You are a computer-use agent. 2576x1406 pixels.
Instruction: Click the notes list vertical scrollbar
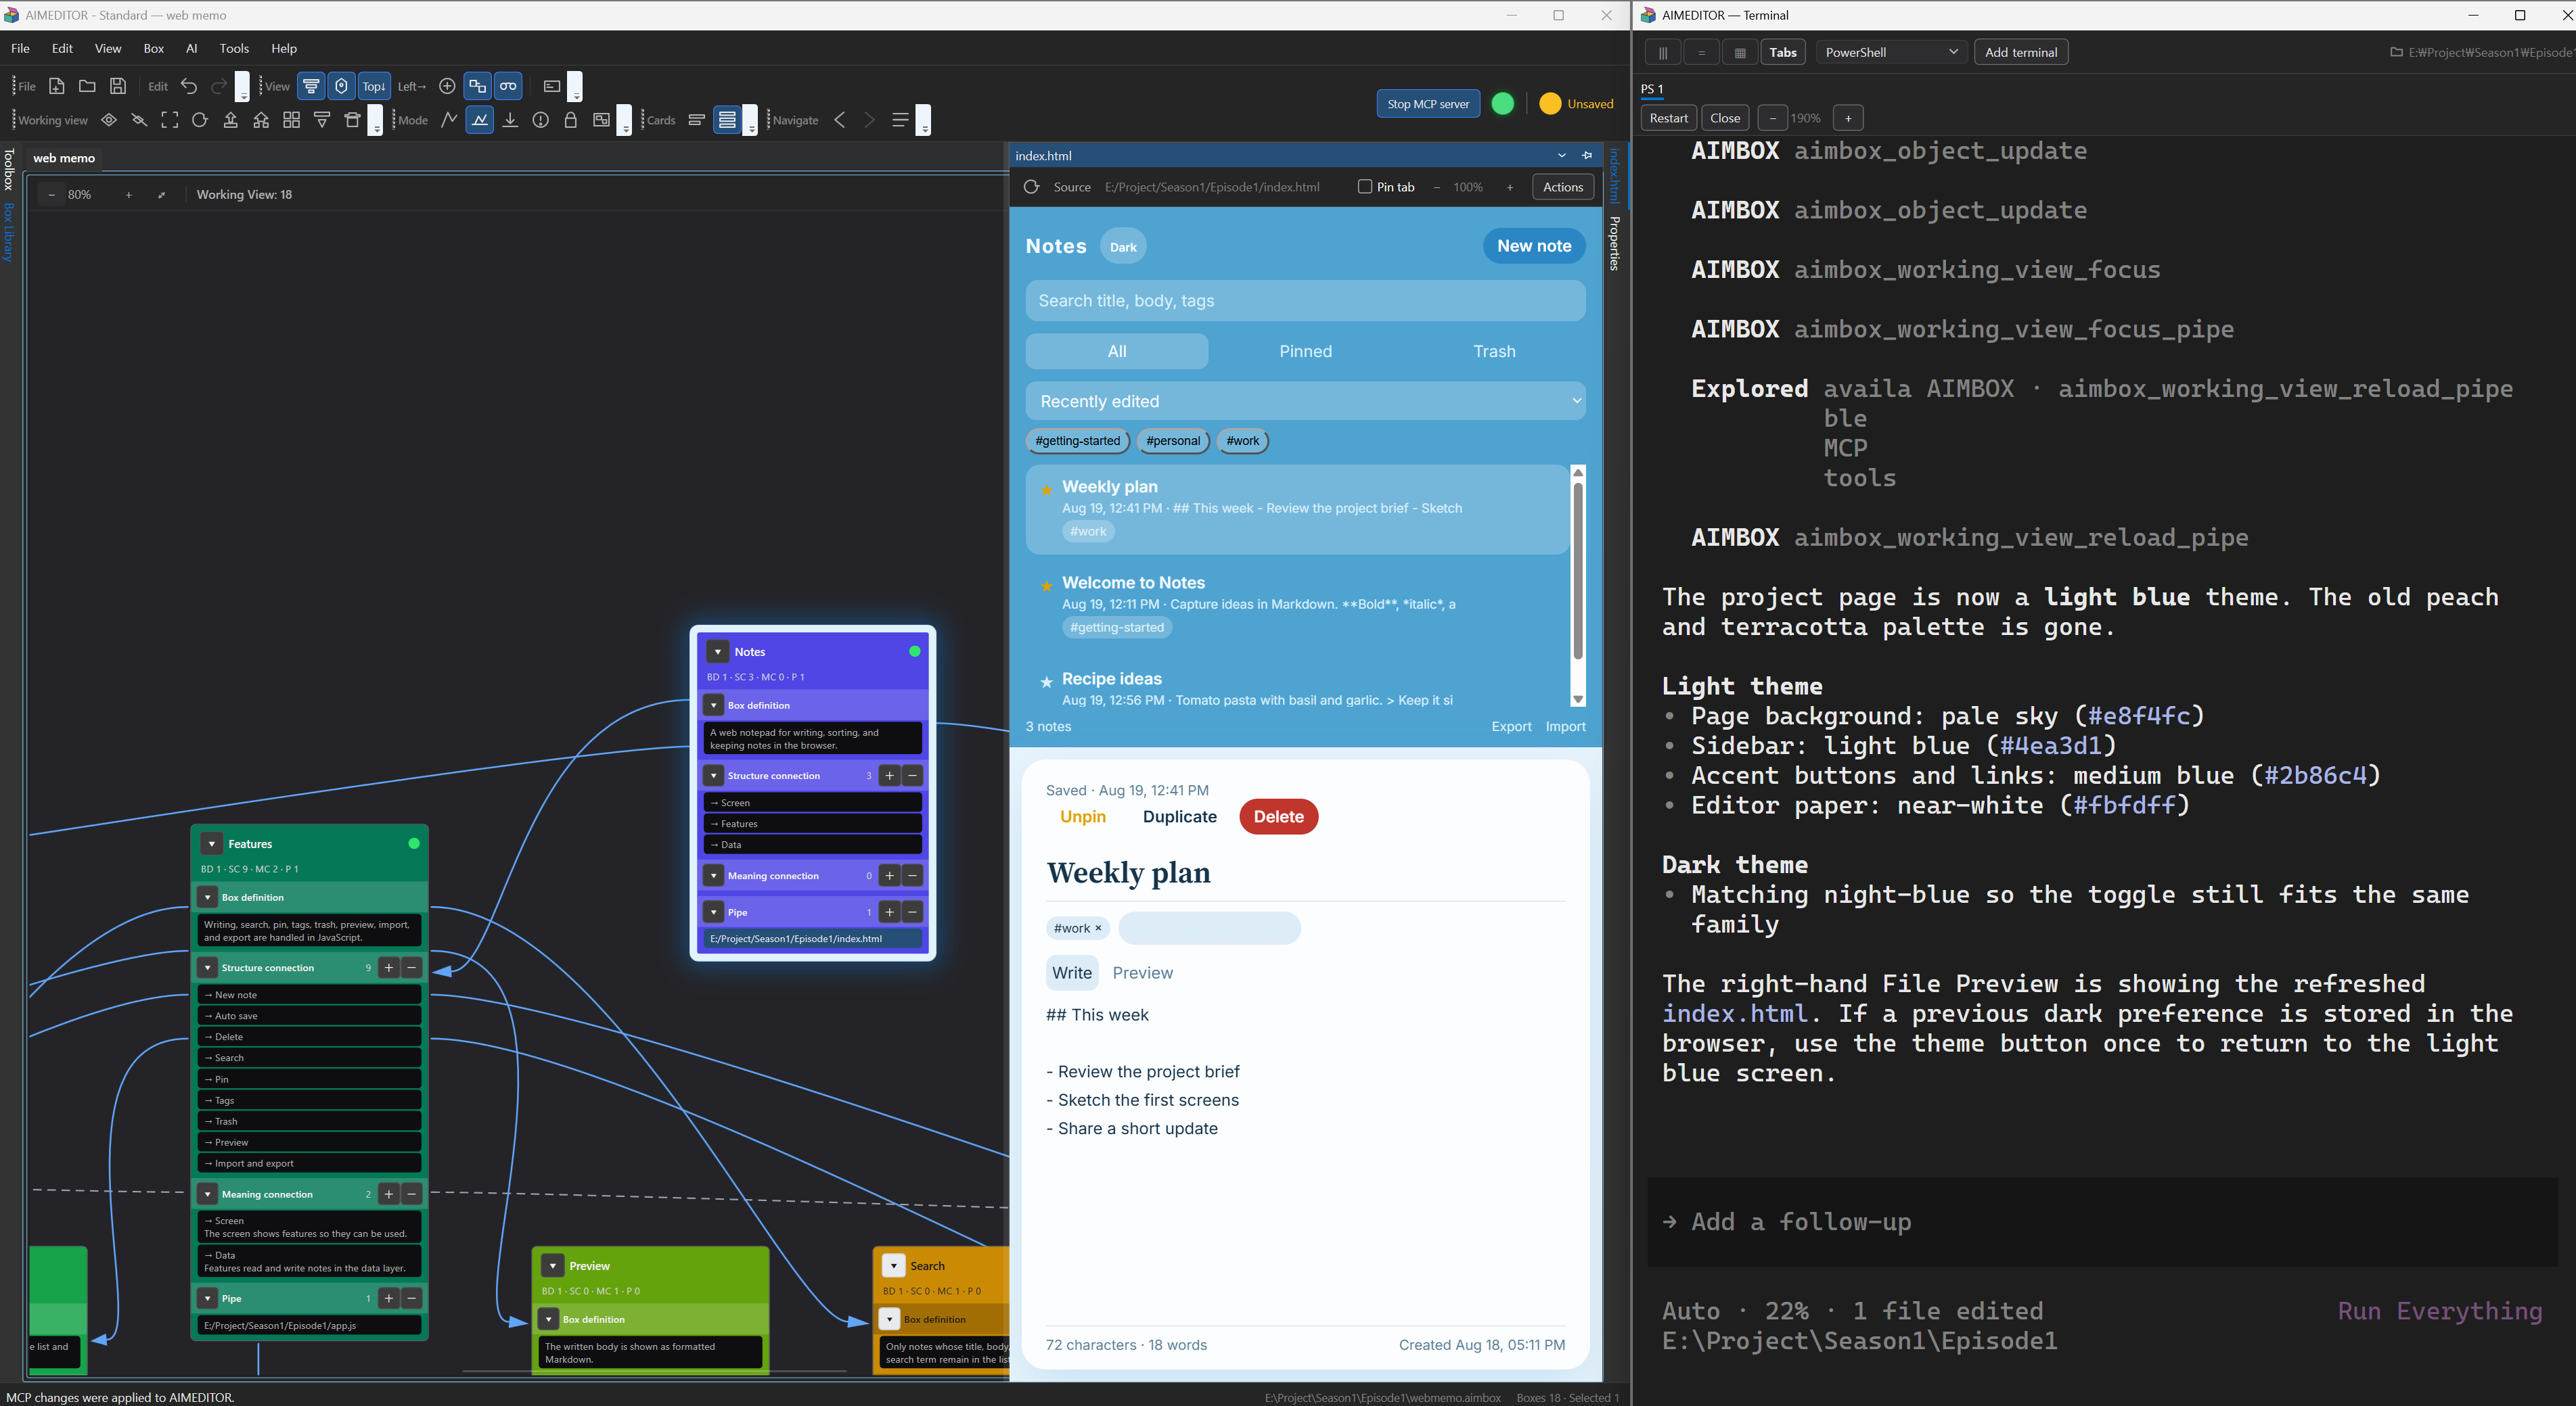pos(1577,586)
